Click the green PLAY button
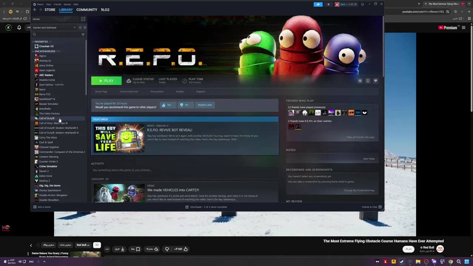 106,81
